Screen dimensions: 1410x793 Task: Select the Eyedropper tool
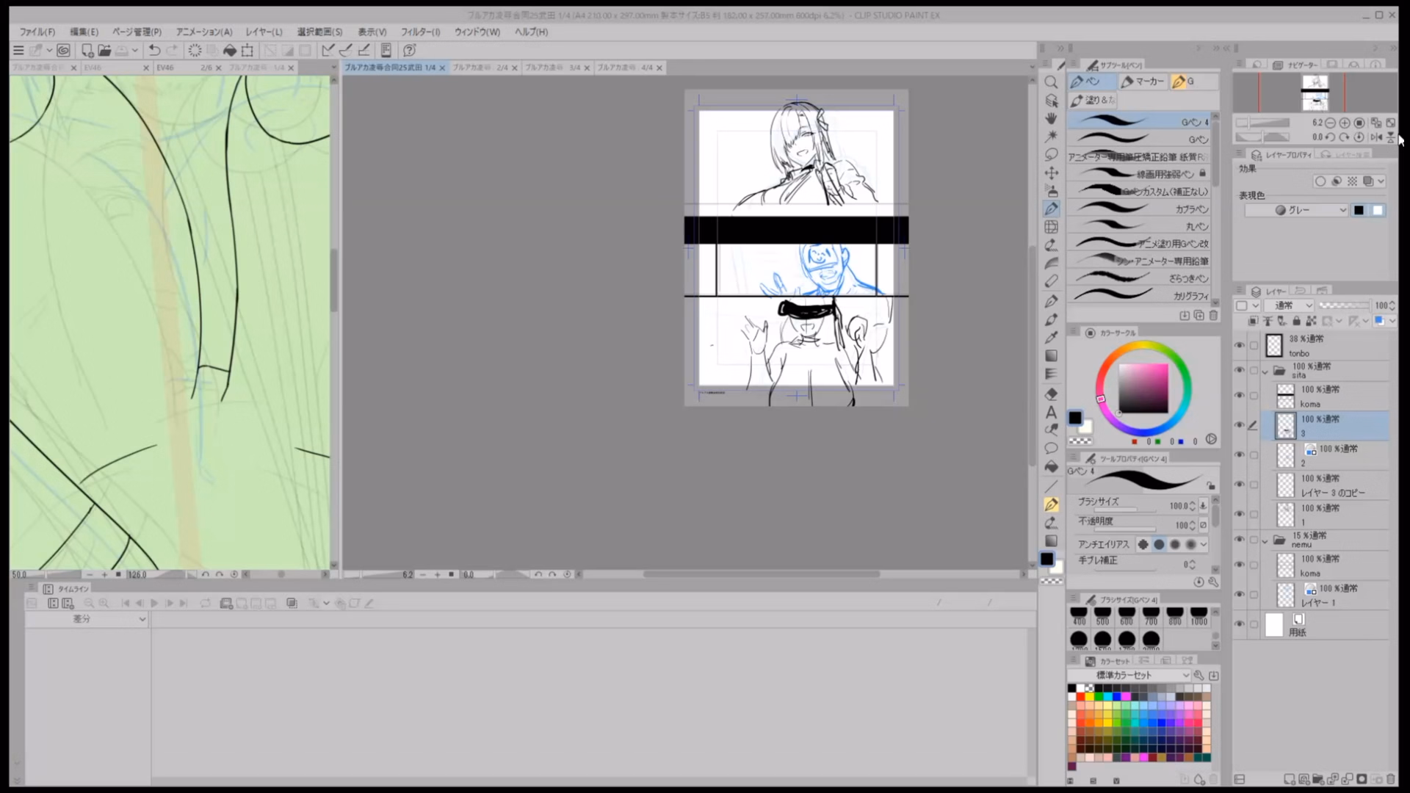[x=1051, y=338]
